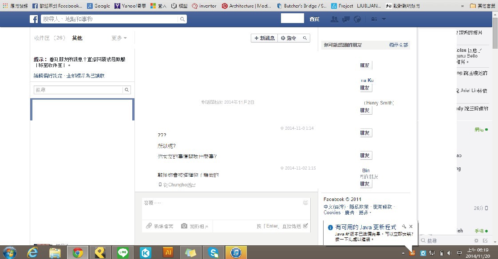Open Skype from the taskbar

[x=213, y=252]
